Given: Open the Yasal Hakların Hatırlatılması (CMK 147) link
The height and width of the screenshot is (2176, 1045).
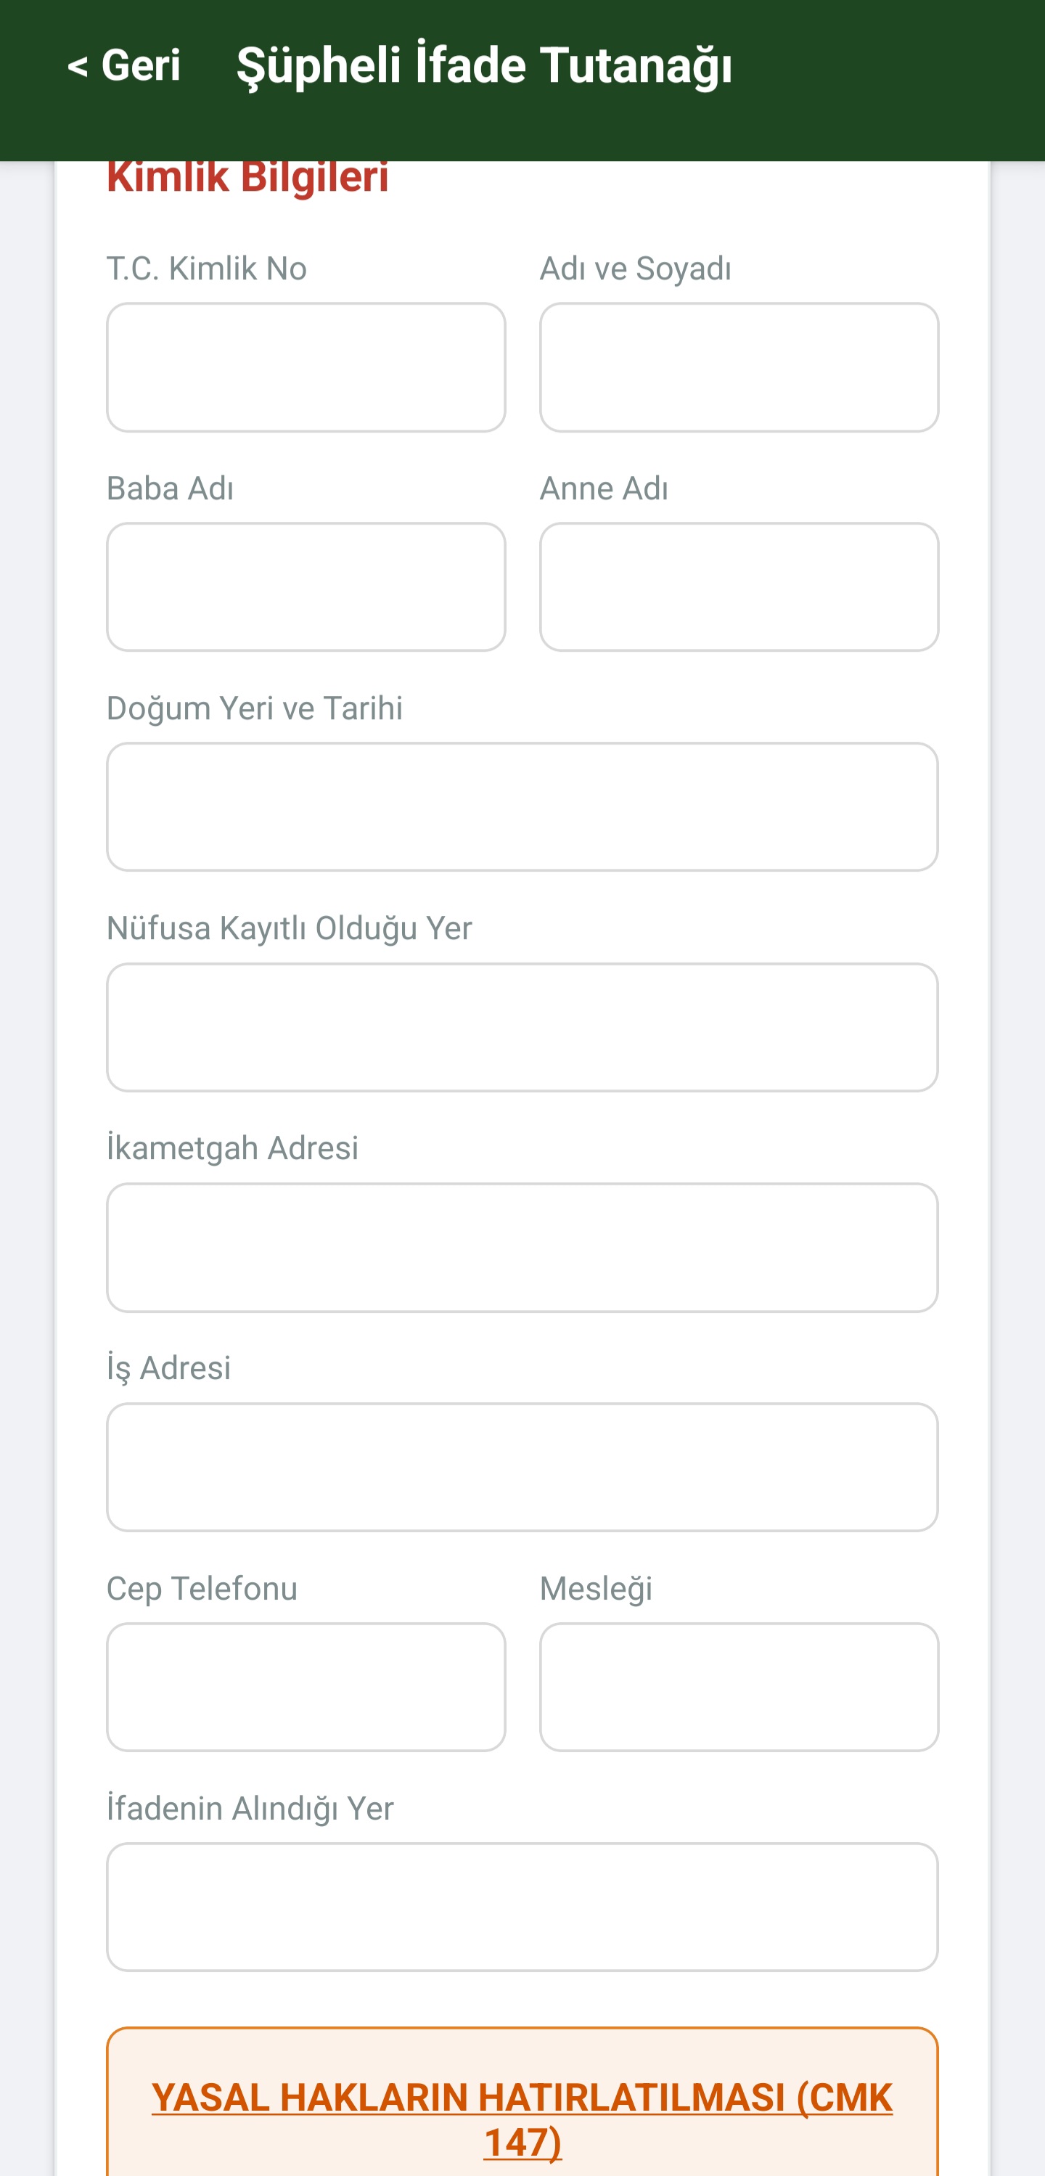Looking at the screenshot, I should pos(522,2119).
